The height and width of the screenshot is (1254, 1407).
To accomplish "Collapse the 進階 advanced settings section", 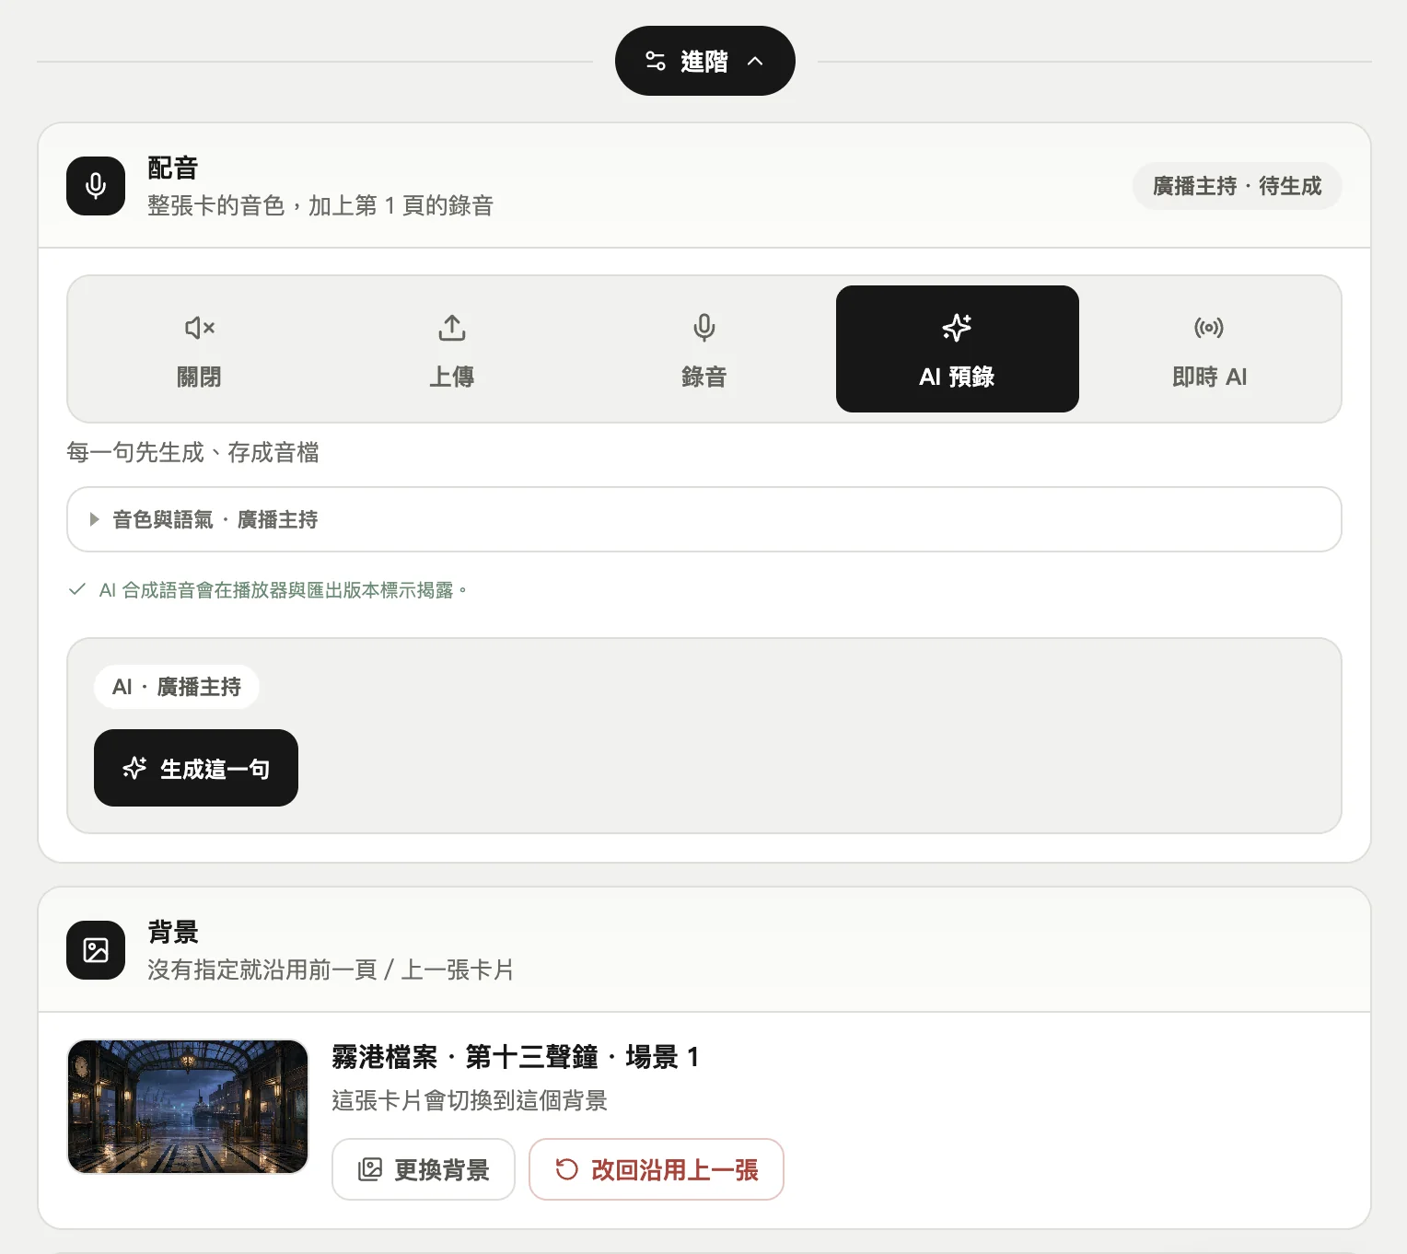I will (704, 61).
